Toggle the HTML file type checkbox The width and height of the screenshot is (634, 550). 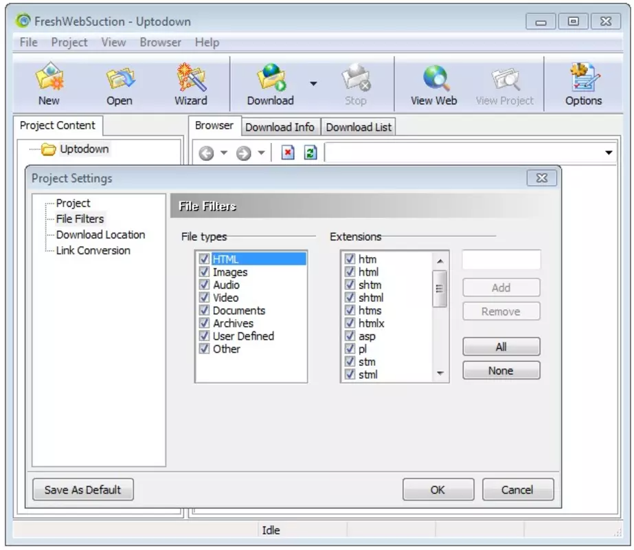[x=204, y=259]
